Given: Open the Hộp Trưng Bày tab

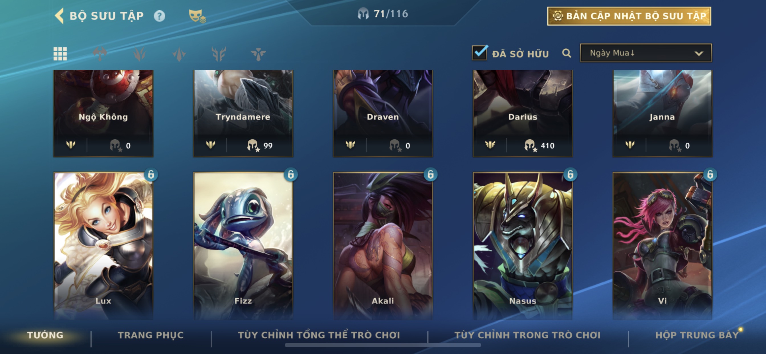Looking at the screenshot, I should (x=697, y=335).
